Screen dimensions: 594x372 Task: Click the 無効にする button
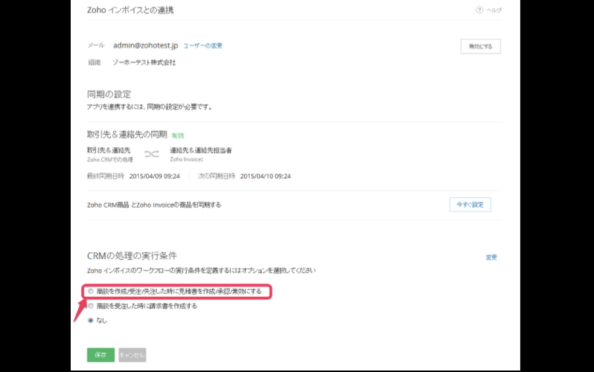pyautogui.click(x=480, y=46)
